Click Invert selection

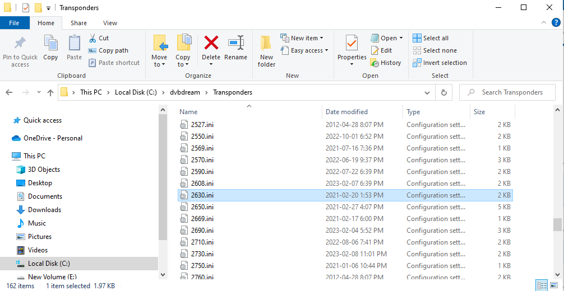pos(440,63)
